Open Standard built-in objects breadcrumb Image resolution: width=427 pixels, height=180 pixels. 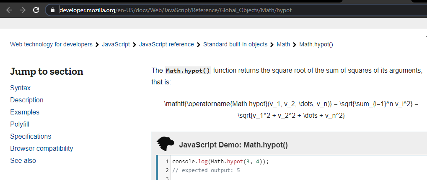click(x=235, y=44)
